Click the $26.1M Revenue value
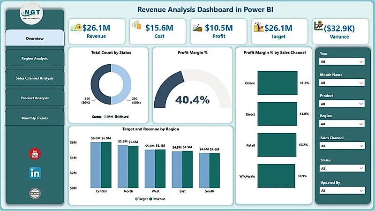 coord(96,28)
